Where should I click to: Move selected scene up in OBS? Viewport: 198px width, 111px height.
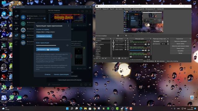[103, 58]
